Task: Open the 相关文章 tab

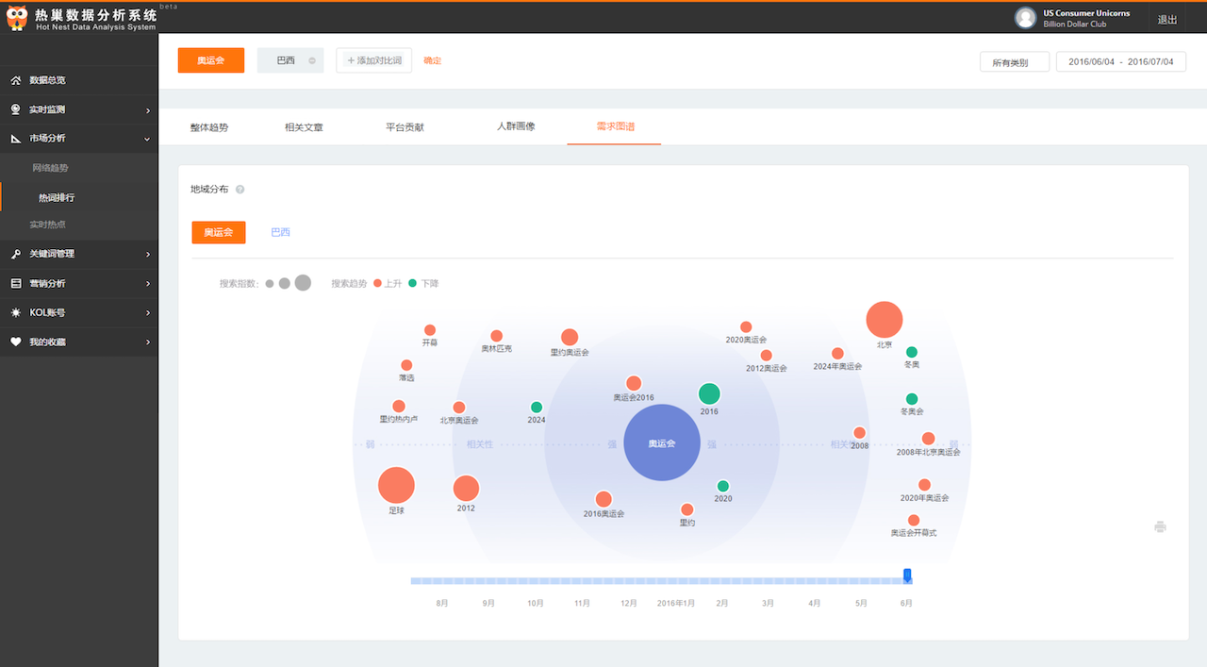Action: pos(304,126)
